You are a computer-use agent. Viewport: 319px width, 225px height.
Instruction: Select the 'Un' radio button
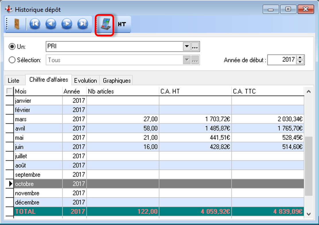coord(12,46)
